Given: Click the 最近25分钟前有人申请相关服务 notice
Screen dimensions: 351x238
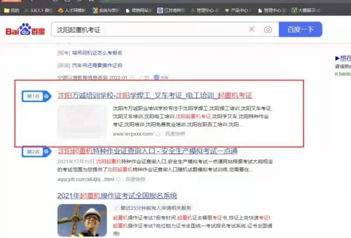Looking at the screenshot, I should pyautogui.click(x=156, y=208).
